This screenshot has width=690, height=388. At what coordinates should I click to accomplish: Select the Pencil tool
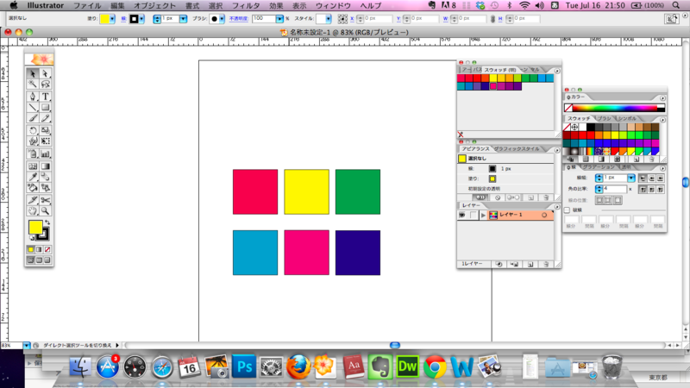click(x=46, y=118)
